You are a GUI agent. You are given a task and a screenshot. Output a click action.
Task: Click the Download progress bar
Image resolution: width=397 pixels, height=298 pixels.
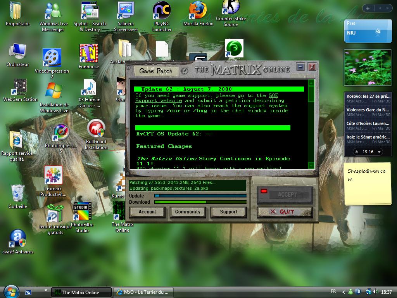(200, 202)
